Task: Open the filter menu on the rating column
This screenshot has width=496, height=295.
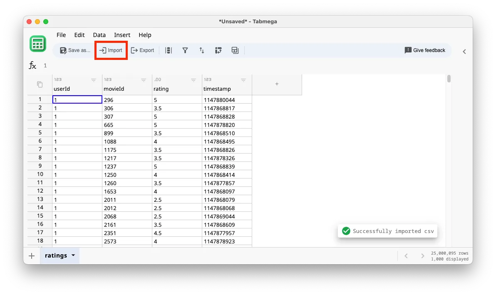Action: (x=193, y=80)
